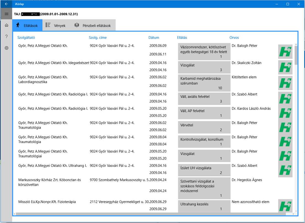305x223 pixels.
Task: Click the first '2009.08.04' date
Action: tap(158, 137)
